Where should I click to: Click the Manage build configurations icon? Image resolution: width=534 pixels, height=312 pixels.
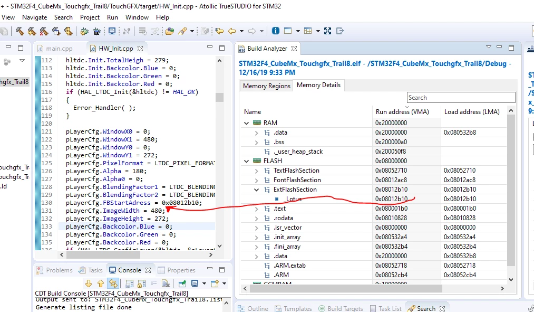tap(69, 31)
